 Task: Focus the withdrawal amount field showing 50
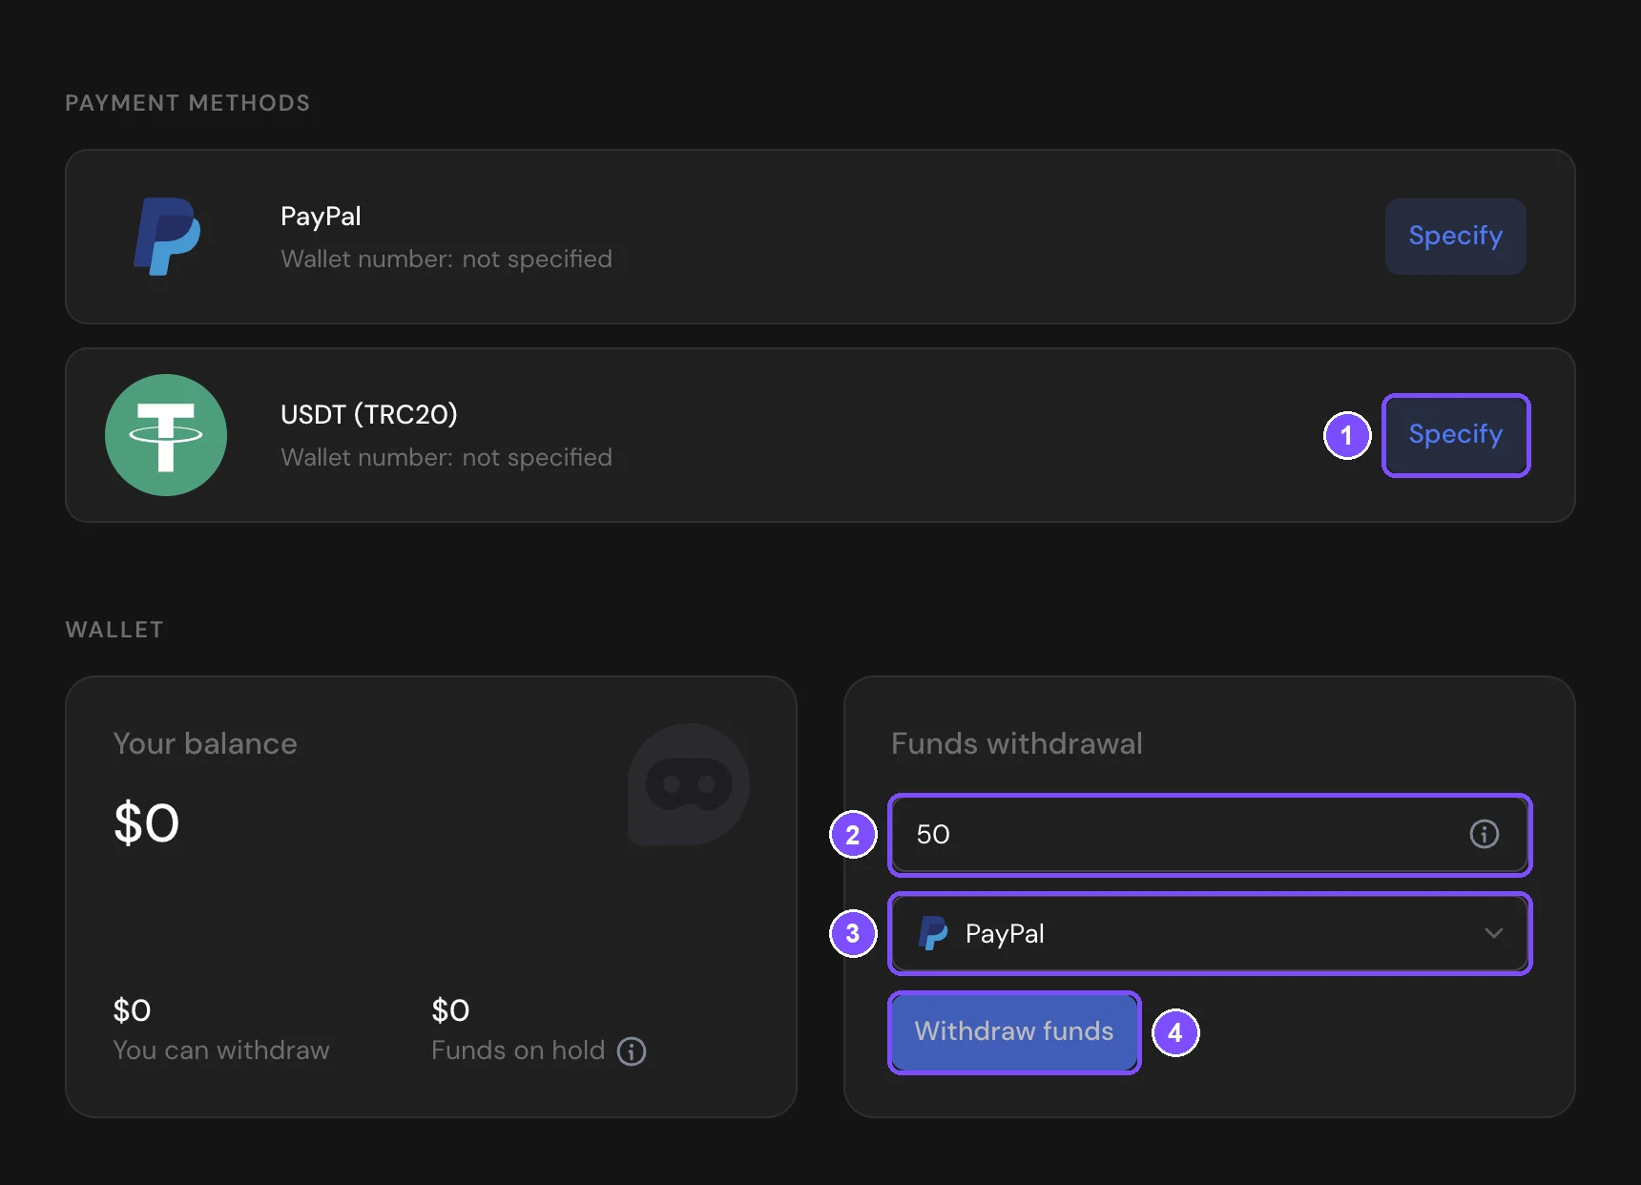coord(1210,834)
